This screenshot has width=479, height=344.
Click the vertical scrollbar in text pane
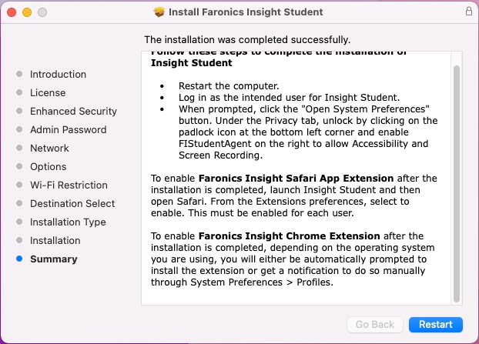[x=456, y=185]
